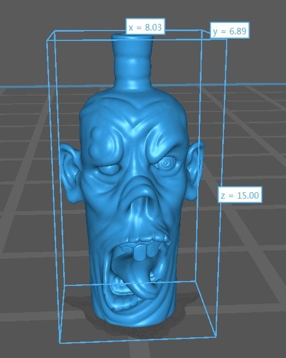
Task: Click the bottle's top opening rim
Action: tap(132, 37)
